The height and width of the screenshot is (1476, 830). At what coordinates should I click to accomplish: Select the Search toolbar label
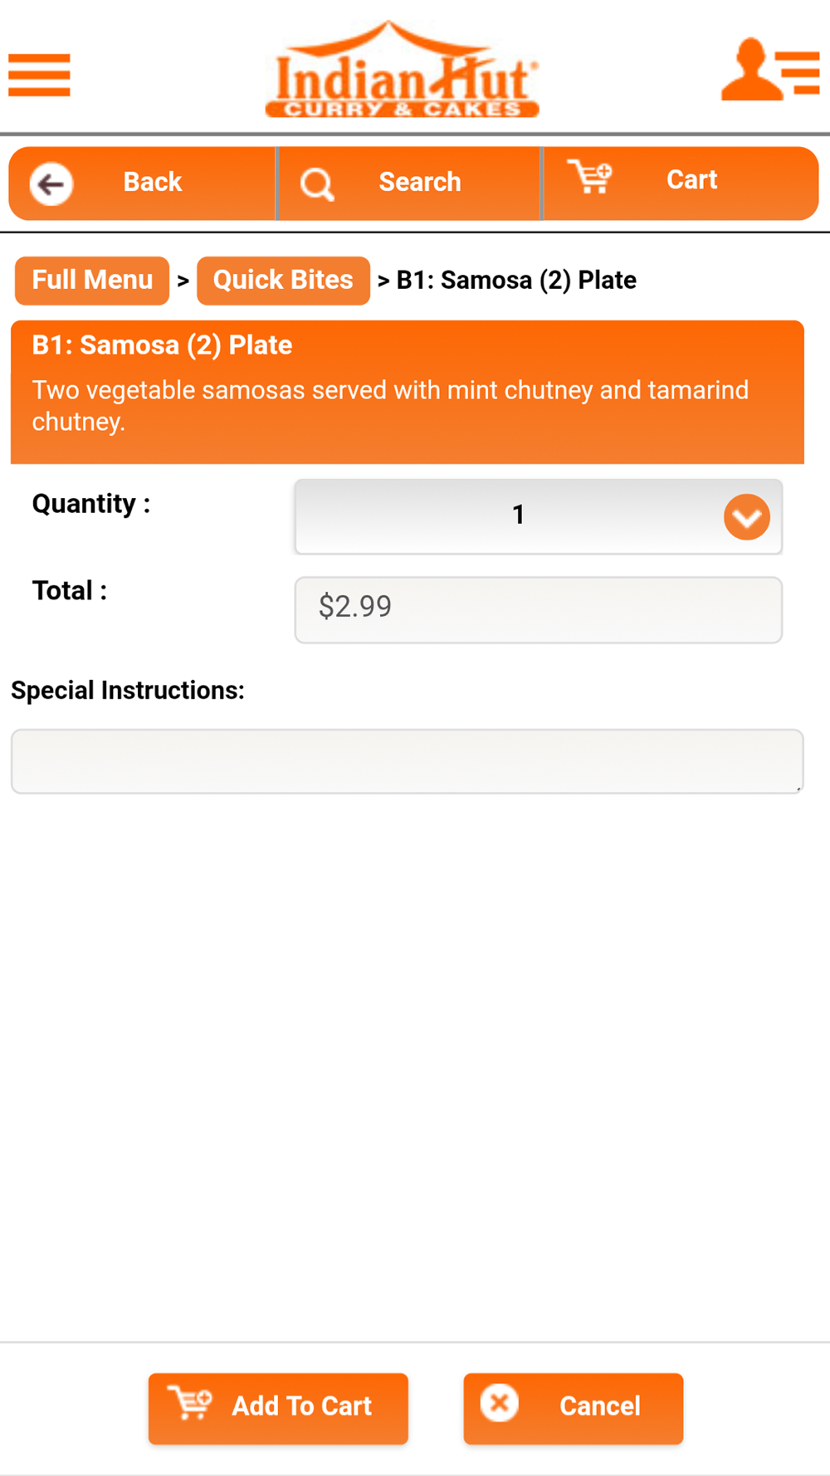420,182
